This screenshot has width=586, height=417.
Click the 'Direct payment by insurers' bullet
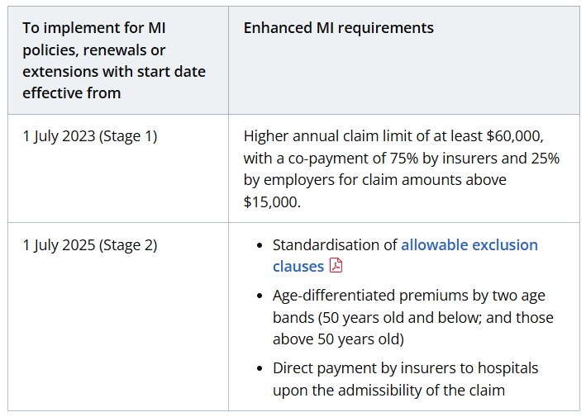click(x=405, y=379)
